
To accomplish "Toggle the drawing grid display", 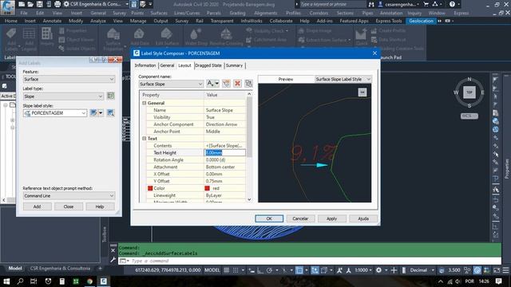I will [x=226, y=270].
